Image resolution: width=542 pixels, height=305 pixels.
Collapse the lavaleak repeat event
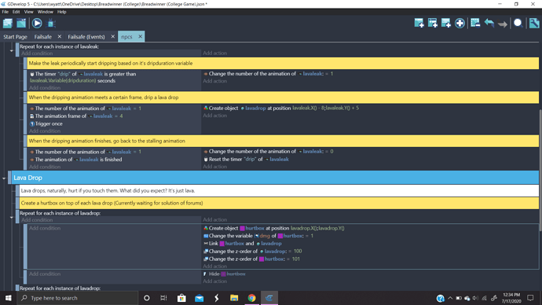coord(12,50)
